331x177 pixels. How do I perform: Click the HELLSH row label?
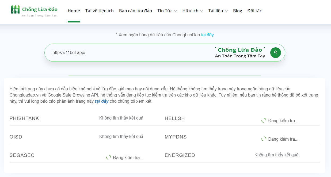[175, 118]
